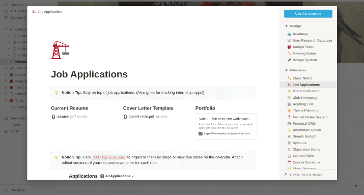Click the Cover Letter Template heading

point(148,108)
